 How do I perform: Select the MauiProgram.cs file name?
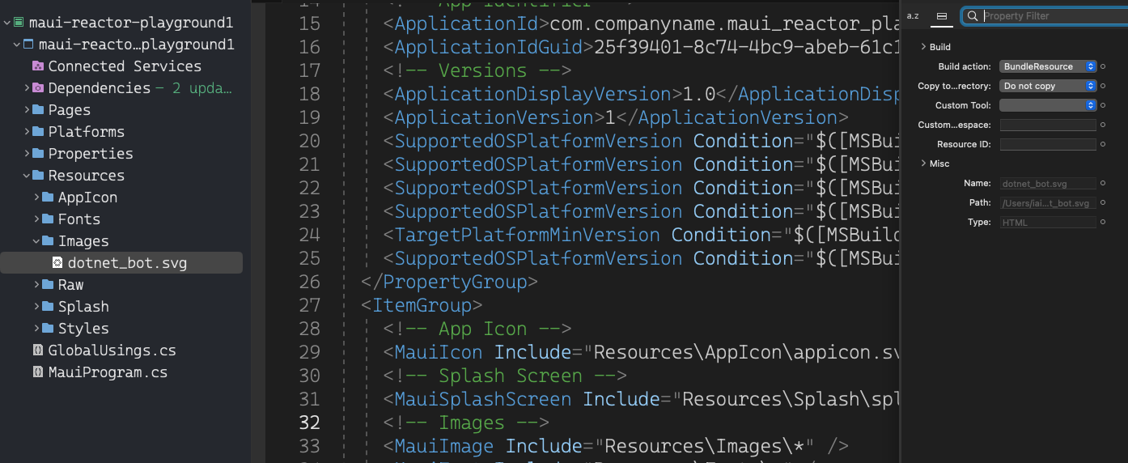pyautogui.click(x=108, y=372)
